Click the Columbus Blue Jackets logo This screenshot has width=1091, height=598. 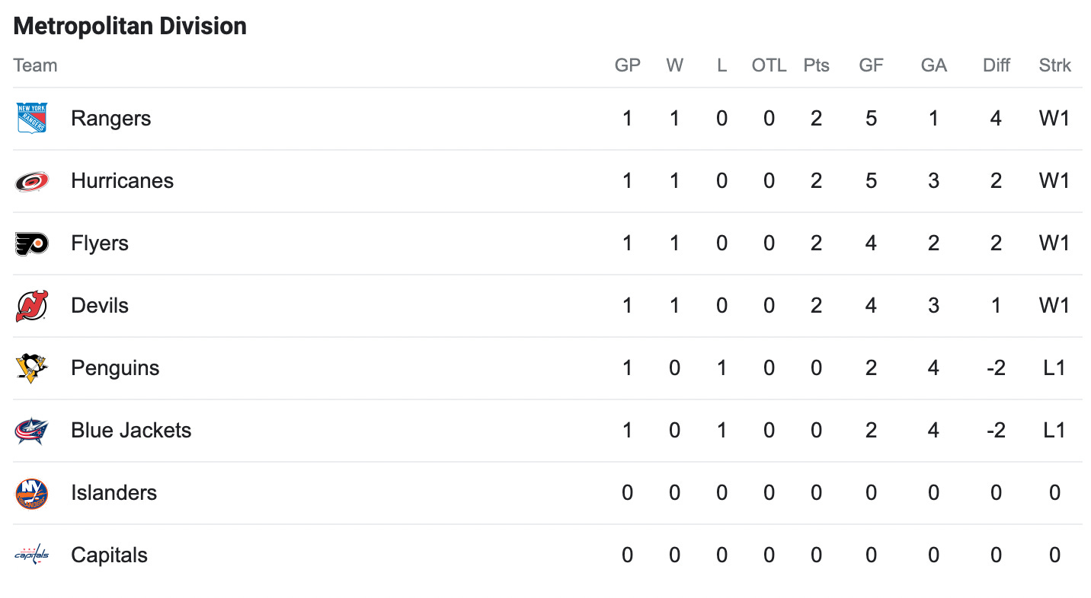pos(32,431)
